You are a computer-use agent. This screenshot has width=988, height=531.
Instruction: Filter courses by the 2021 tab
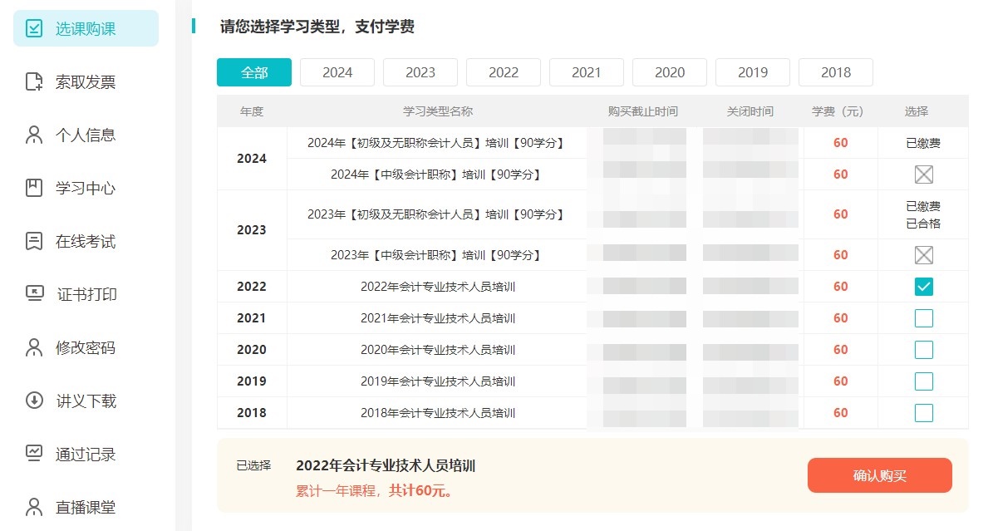click(x=587, y=72)
